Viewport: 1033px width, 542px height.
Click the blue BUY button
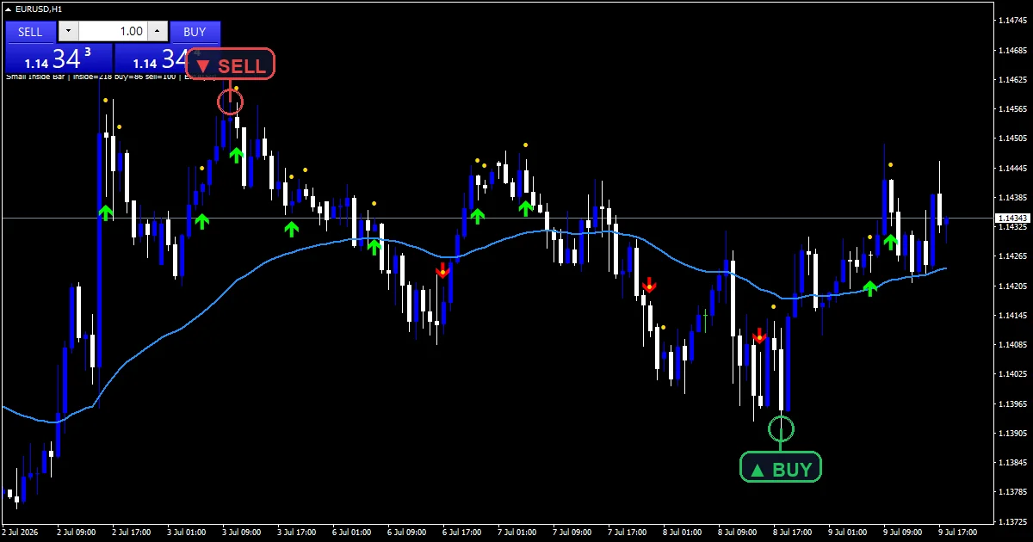(195, 32)
